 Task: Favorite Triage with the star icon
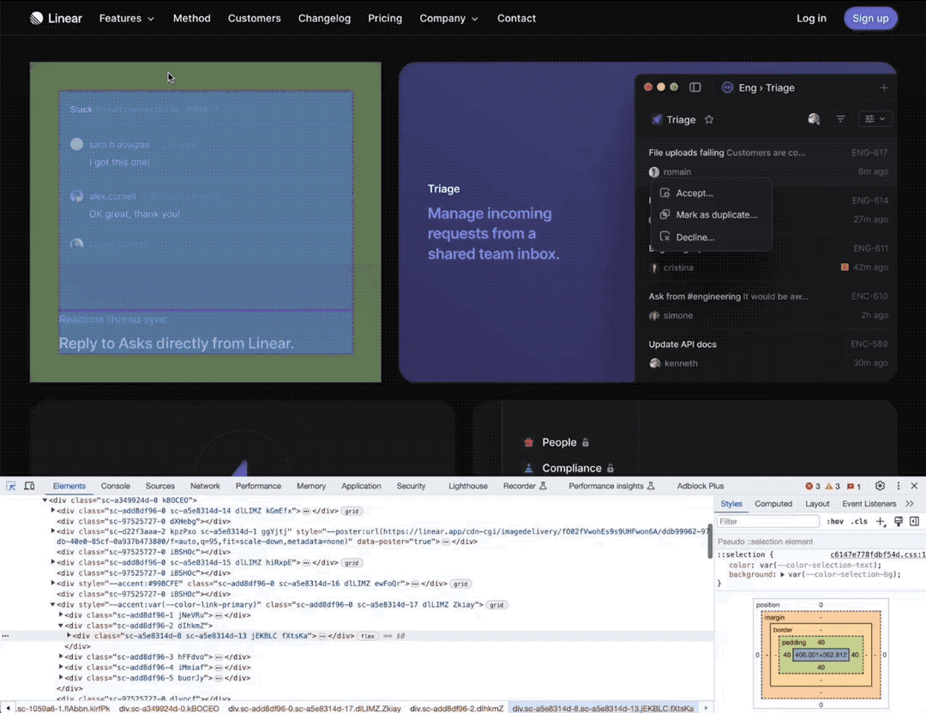click(709, 120)
